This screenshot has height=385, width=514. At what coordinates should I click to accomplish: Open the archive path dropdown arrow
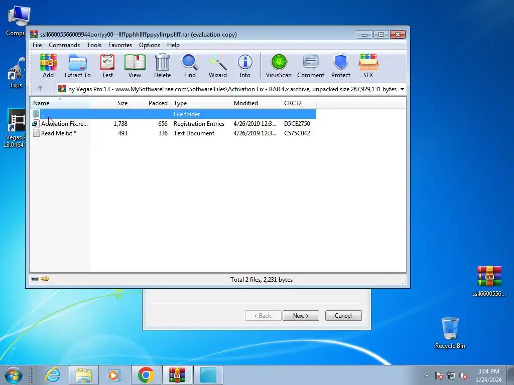pyautogui.click(x=402, y=89)
